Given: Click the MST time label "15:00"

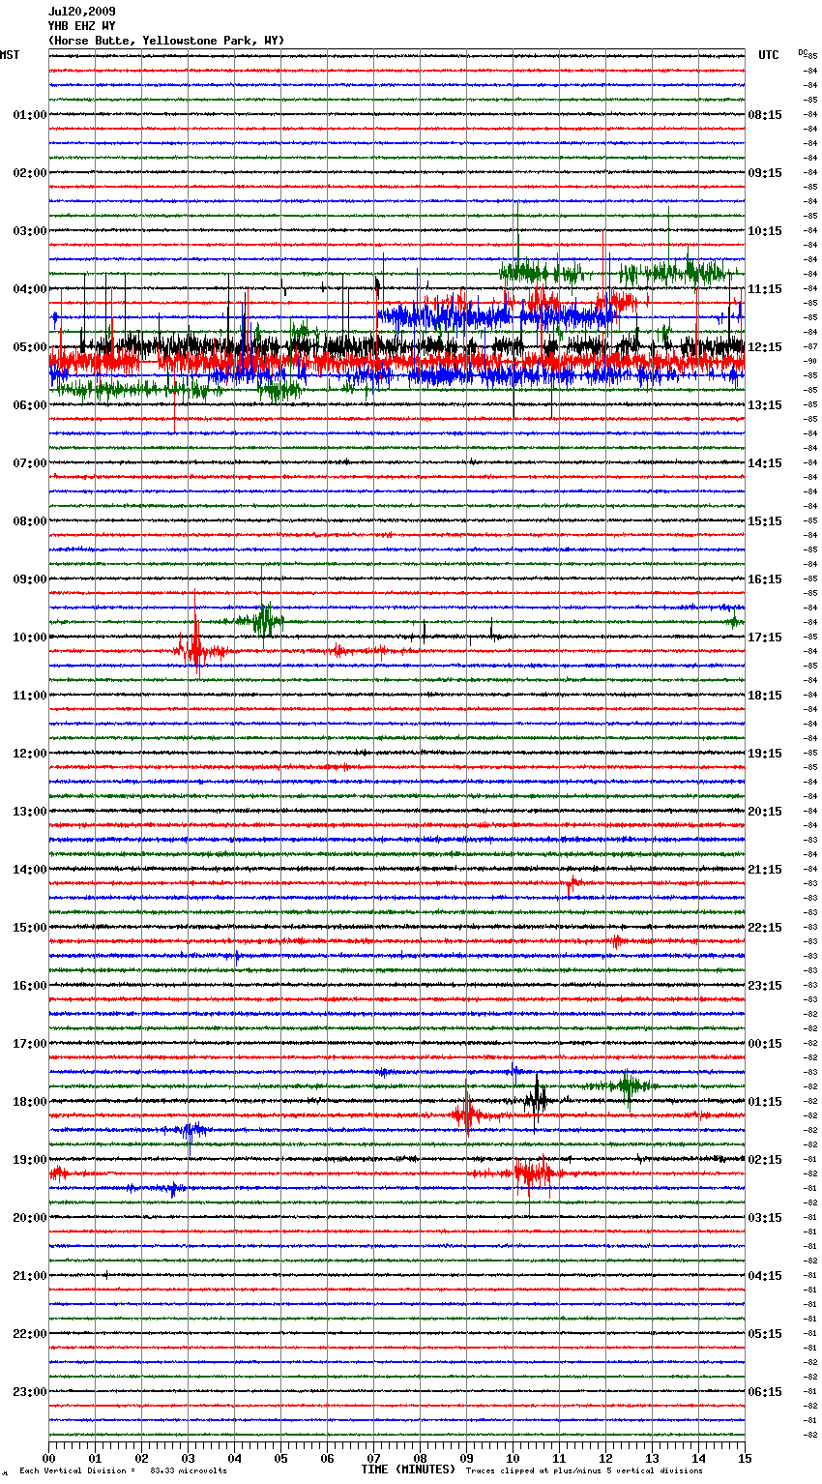Looking at the screenshot, I should pos(30,928).
